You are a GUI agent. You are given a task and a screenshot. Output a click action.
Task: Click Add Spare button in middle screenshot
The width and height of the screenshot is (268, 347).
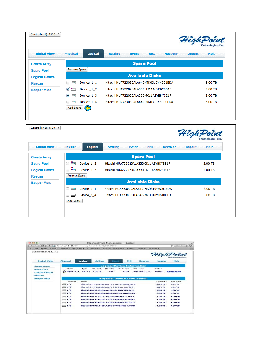tap(74, 201)
